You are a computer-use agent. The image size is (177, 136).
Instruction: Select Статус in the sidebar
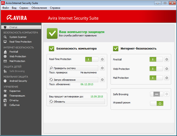(14, 27)
